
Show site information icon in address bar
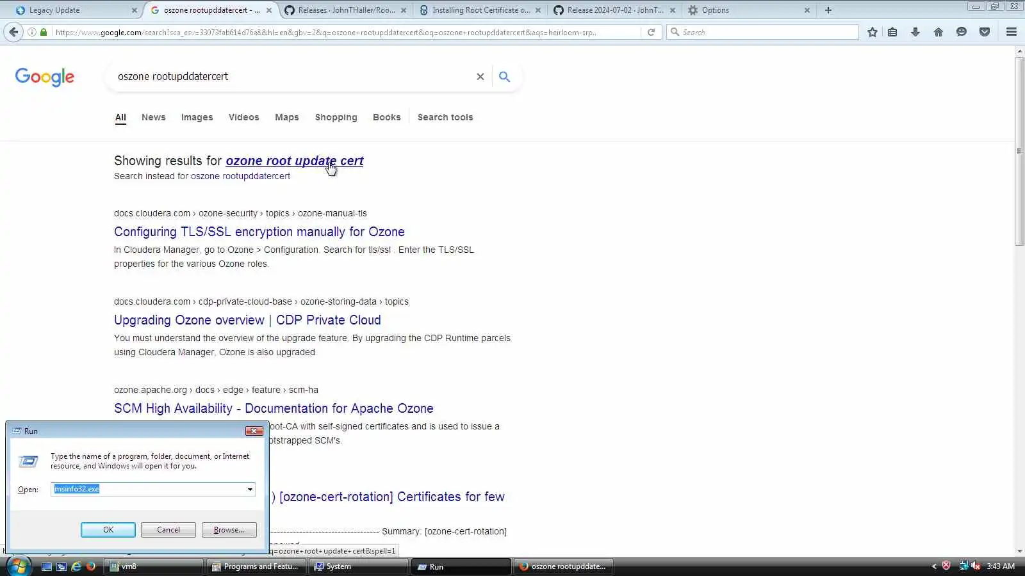(32, 32)
